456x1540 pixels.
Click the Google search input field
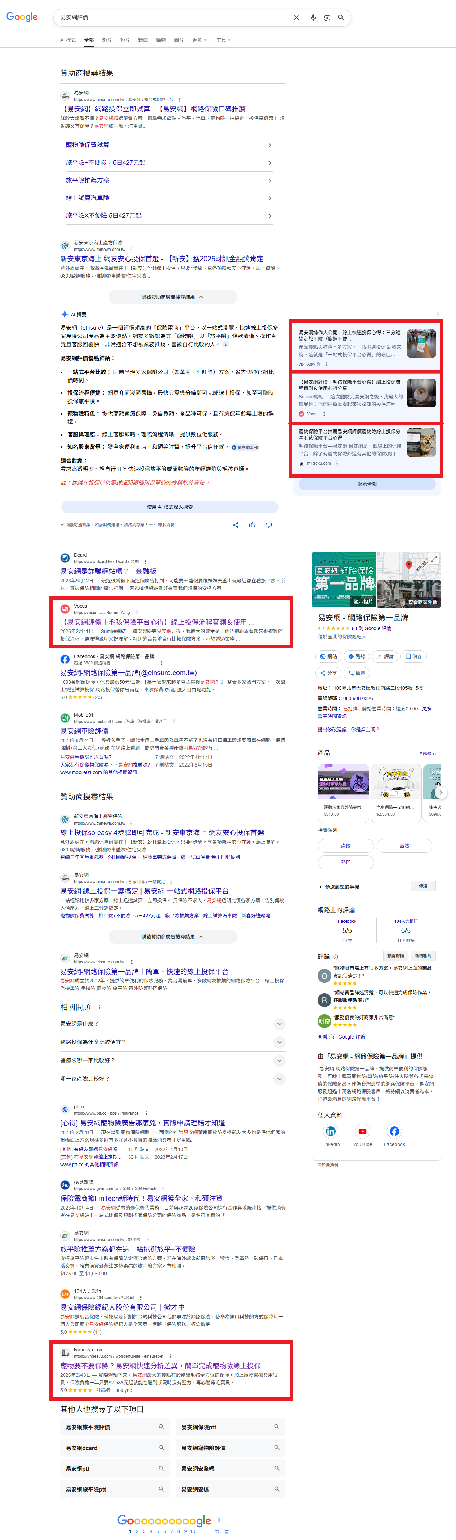point(173,18)
